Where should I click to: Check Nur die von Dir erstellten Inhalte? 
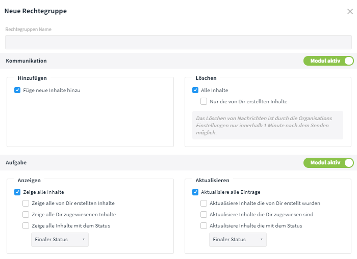(203, 101)
